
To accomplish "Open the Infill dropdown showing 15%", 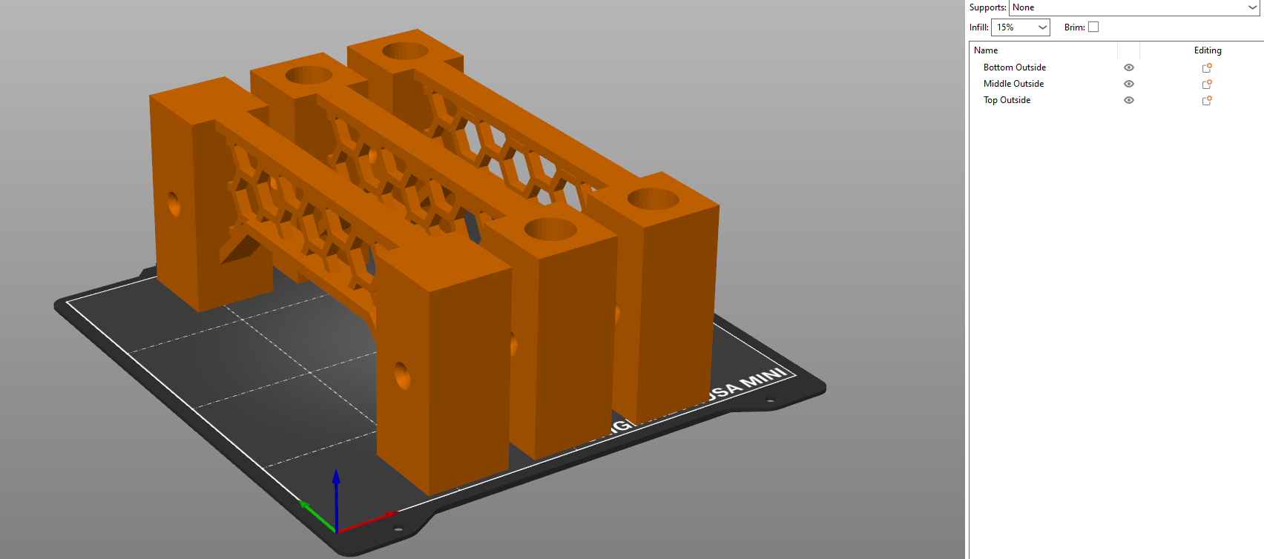I will (x=1021, y=27).
